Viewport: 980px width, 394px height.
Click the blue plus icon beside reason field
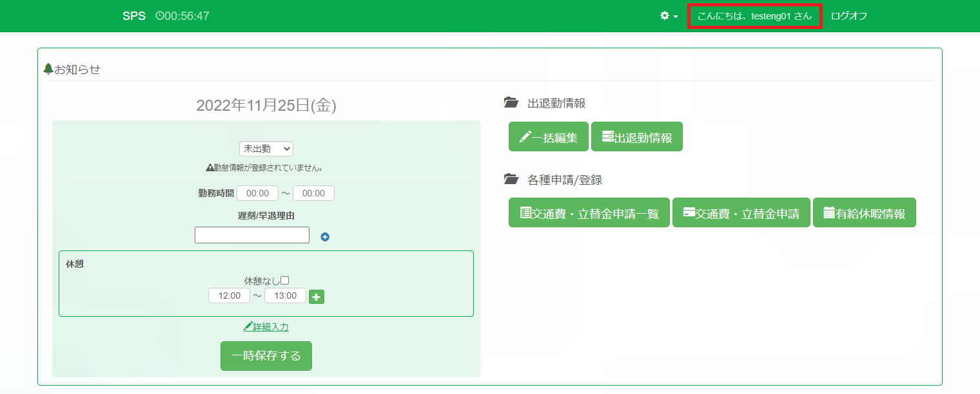[325, 237]
